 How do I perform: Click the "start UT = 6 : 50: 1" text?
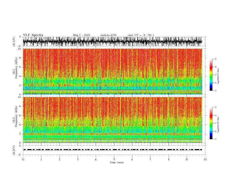coord(141,35)
